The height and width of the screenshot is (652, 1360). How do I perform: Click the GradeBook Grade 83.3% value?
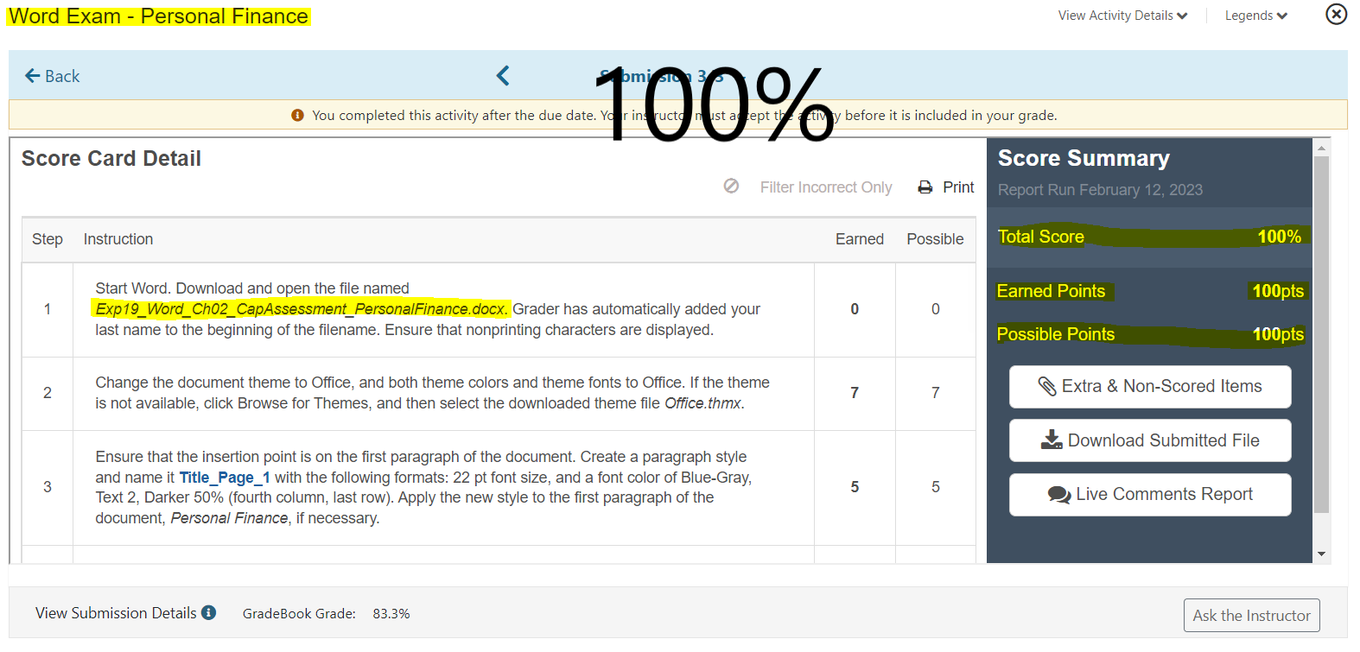tap(391, 614)
